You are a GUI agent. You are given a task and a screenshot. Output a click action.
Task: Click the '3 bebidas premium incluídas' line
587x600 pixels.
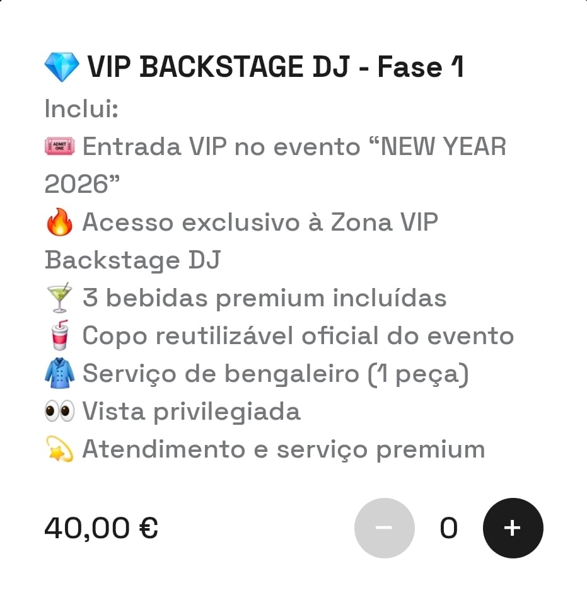point(264,298)
